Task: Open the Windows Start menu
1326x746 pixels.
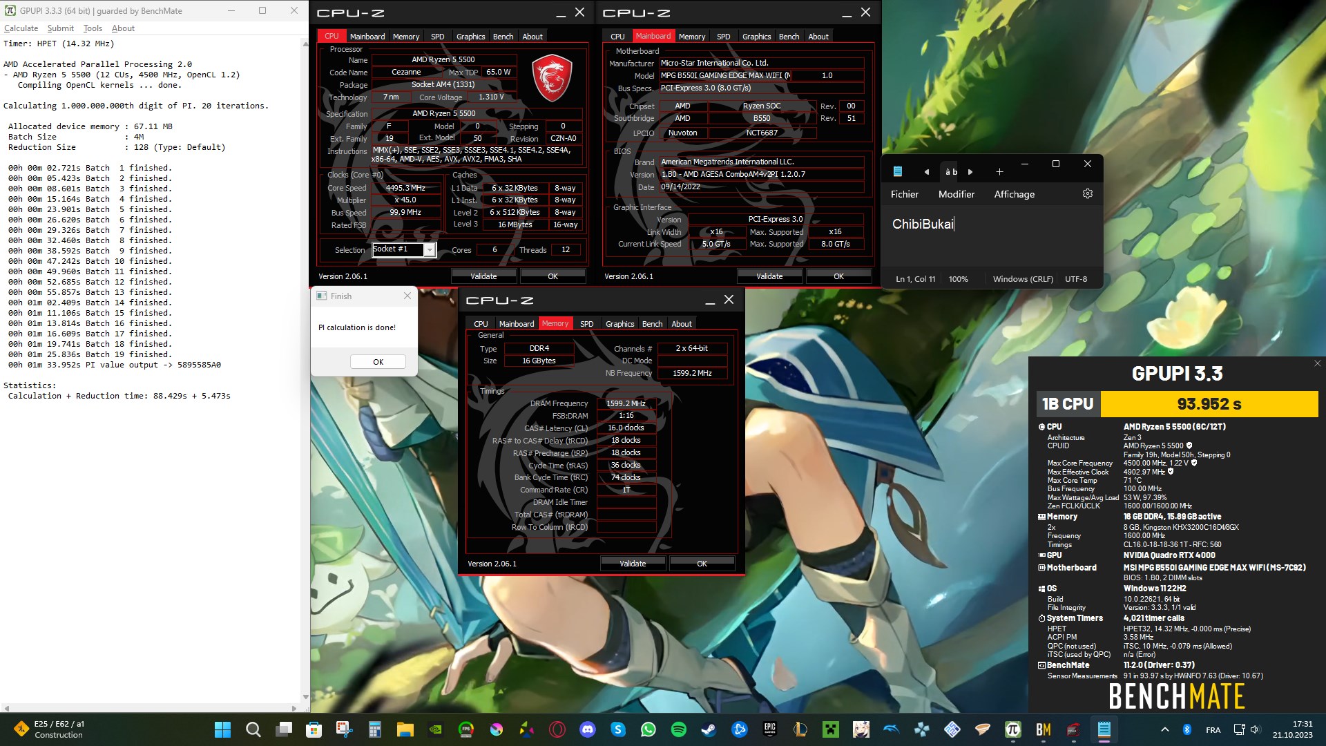Action: pyautogui.click(x=222, y=729)
